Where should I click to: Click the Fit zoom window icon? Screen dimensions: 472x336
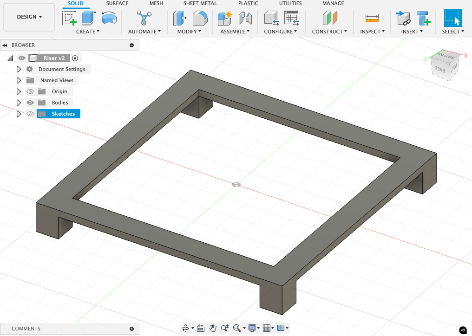point(237,328)
